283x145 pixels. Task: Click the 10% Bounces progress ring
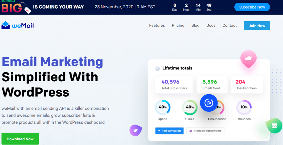click(244, 108)
